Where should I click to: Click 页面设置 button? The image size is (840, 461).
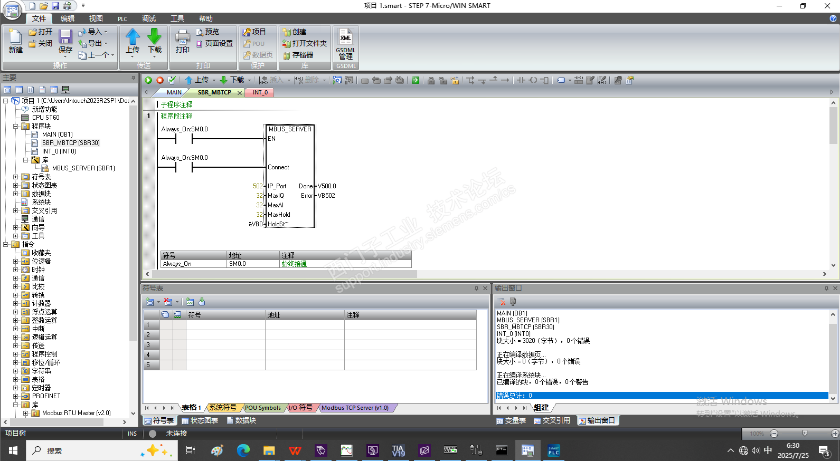coord(214,43)
